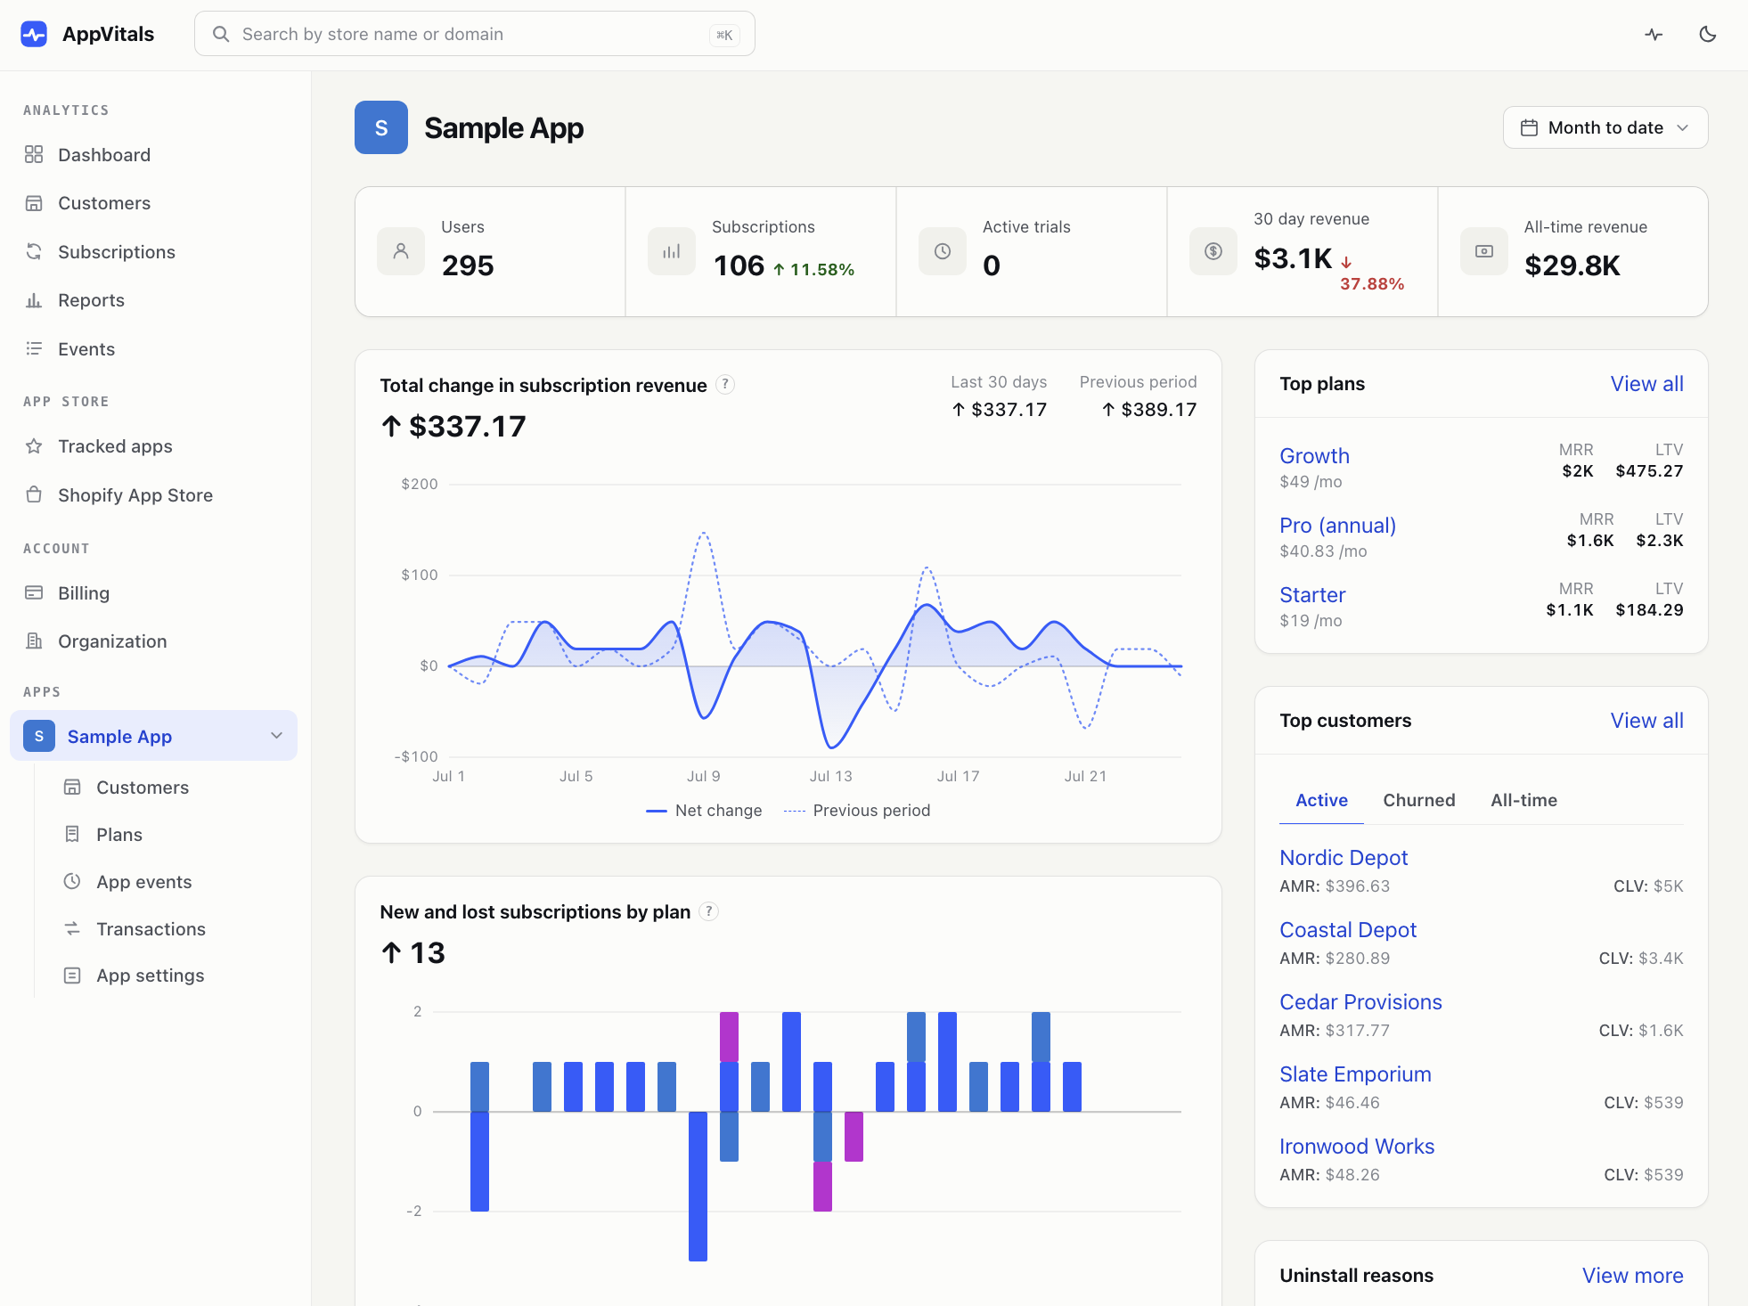Toggle dark mode with the moon icon

tap(1707, 34)
